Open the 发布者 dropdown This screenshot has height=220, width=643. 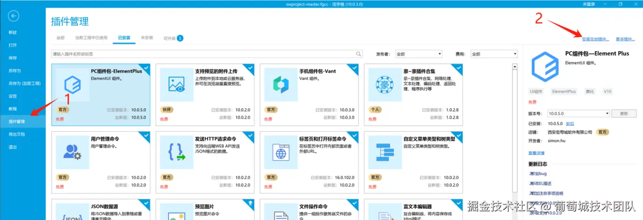click(419, 54)
